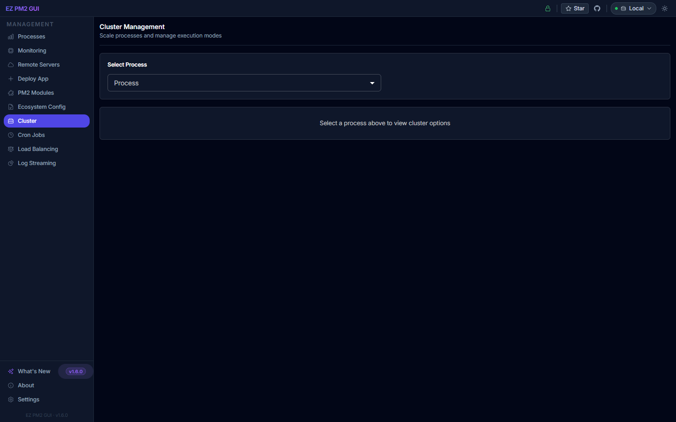Open the Select Process dropdown
The height and width of the screenshot is (422, 676).
click(x=244, y=83)
